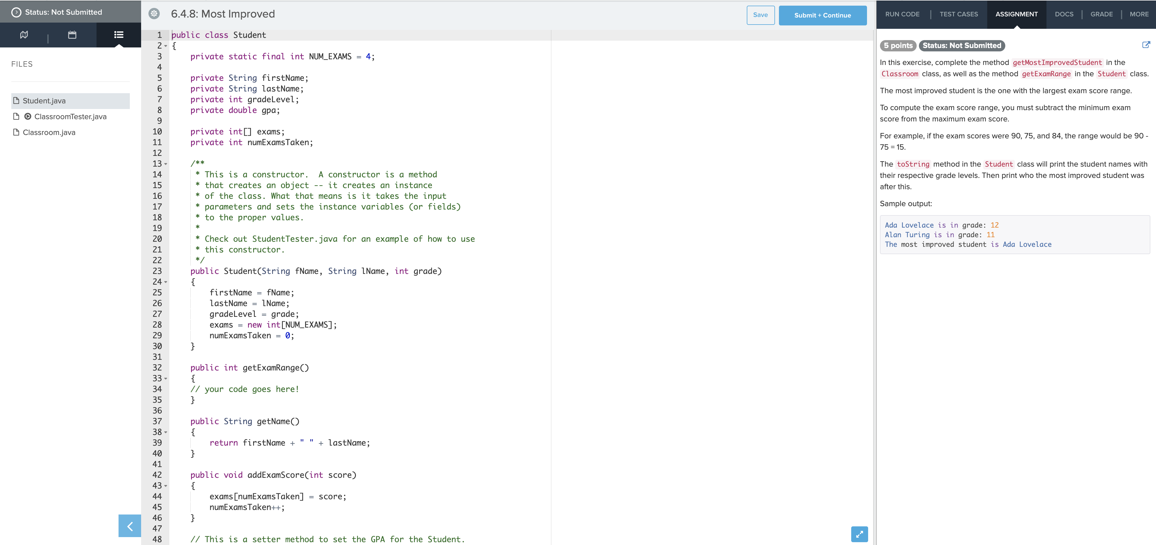1156x545 pixels.
Task: Select the outline list icon in the sidebar
Action: point(119,34)
